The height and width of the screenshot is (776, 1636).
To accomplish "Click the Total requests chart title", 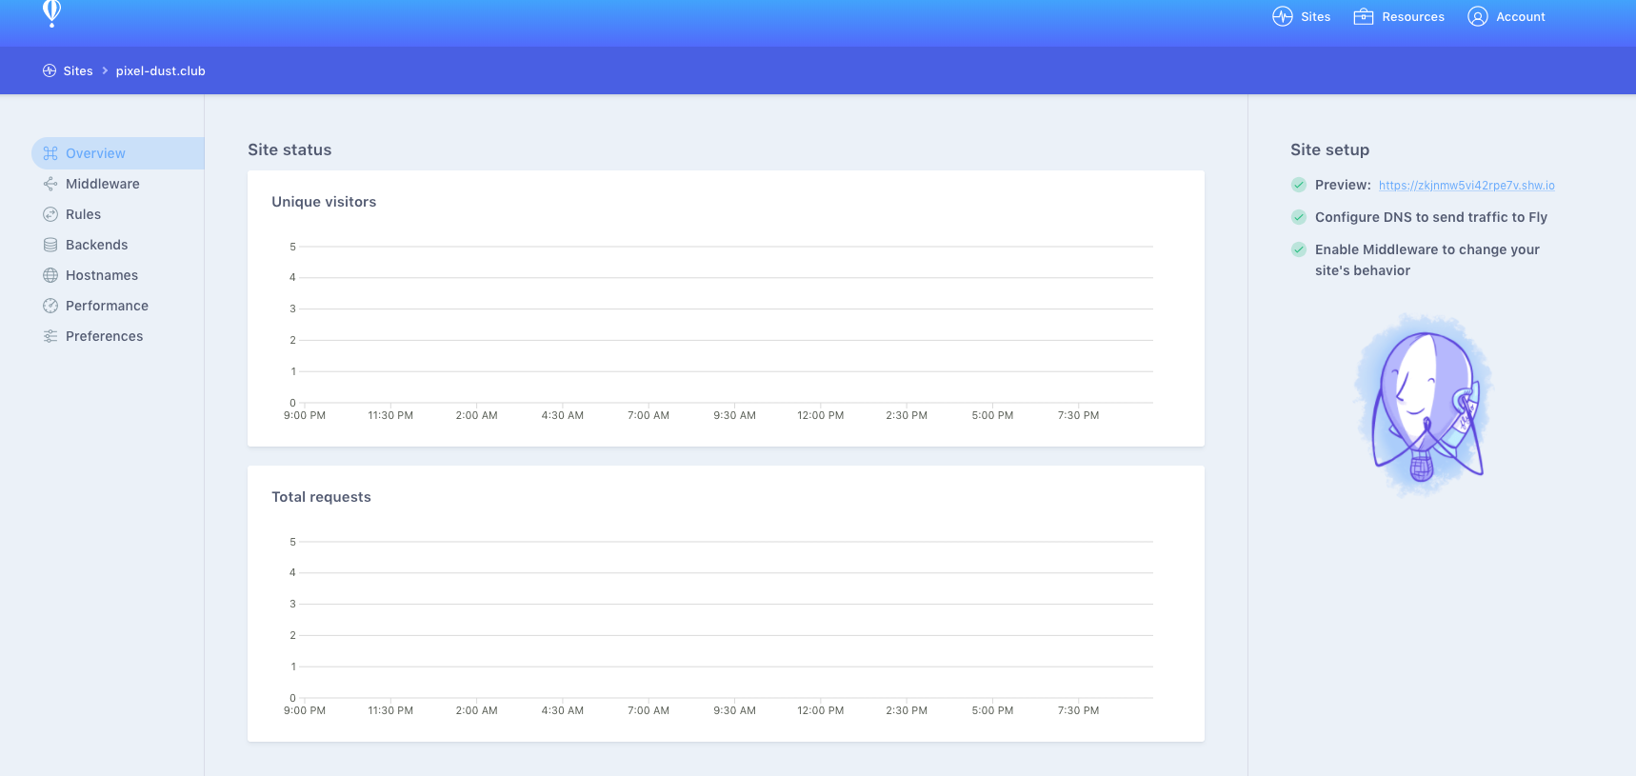I will (x=321, y=497).
